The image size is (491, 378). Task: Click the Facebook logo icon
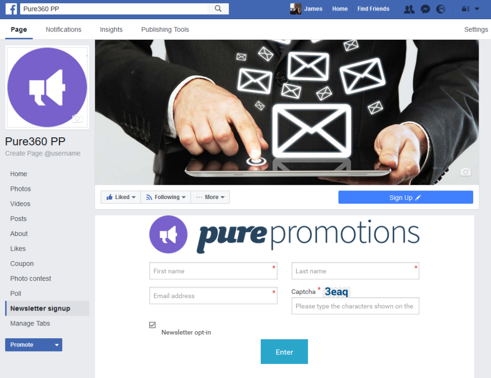click(11, 9)
